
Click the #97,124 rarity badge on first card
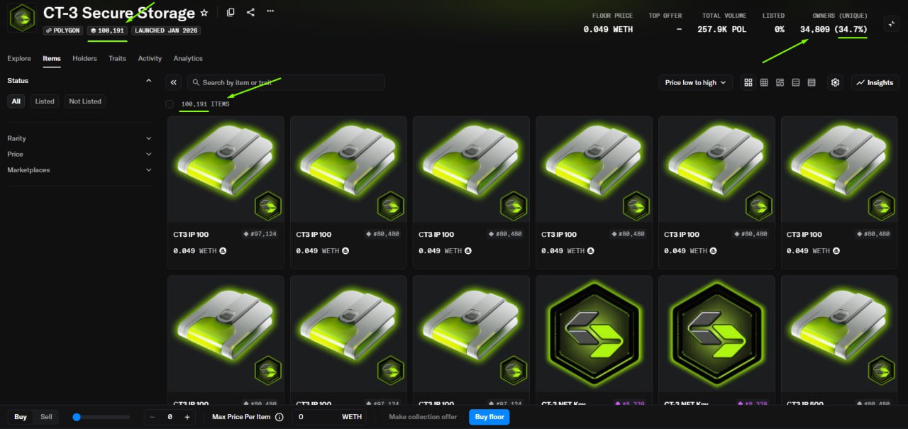[260, 234]
